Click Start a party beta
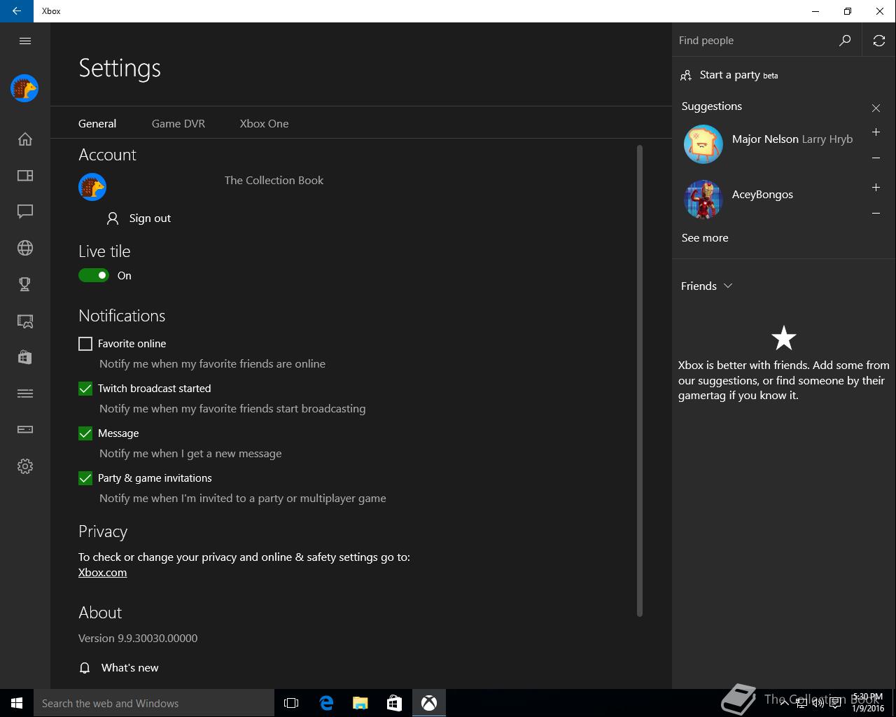896x717 pixels. pos(738,75)
